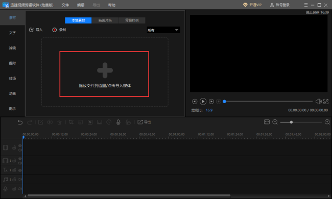Lock the main video track
Screen dimensions: 332x199
[14, 147]
